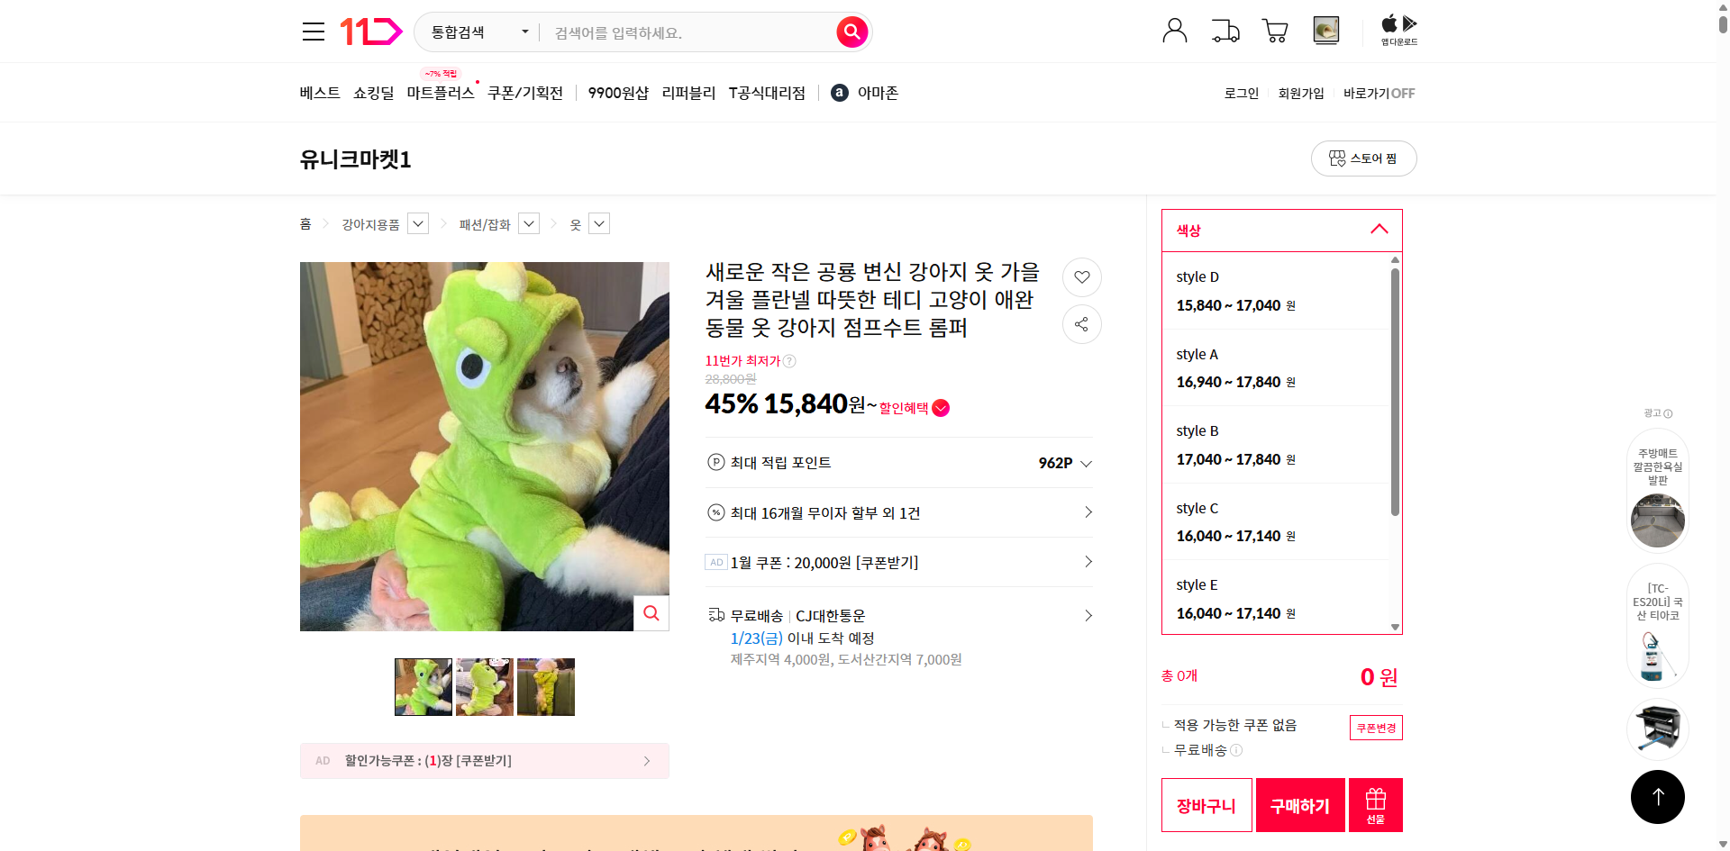Click the search magnifier icon
Viewport: 1730px width, 851px height.
point(851,32)
